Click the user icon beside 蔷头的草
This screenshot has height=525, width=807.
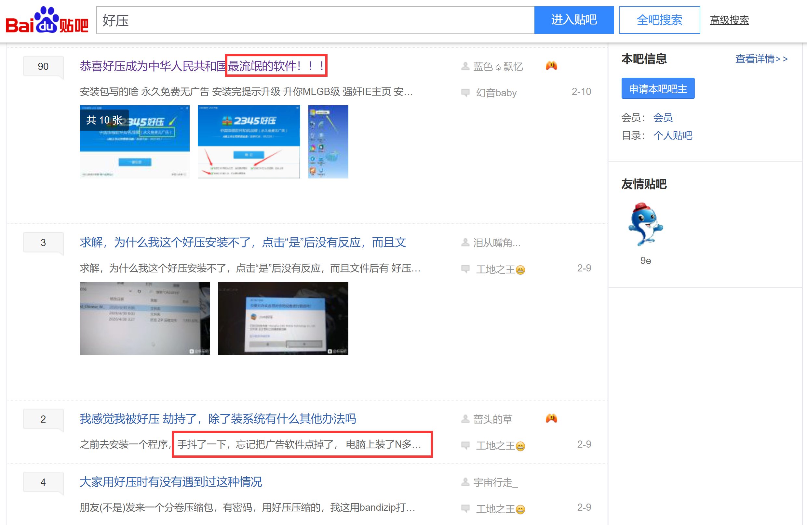click(465, 419)
